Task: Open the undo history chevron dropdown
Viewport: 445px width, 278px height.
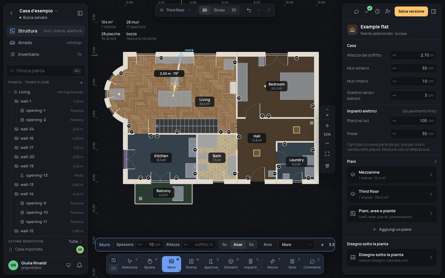Action: pyautogui.click(x=259, y=10)
